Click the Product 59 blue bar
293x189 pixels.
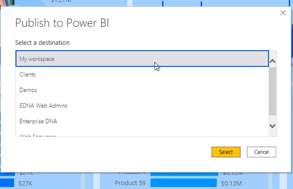click(x=184, y=183)
